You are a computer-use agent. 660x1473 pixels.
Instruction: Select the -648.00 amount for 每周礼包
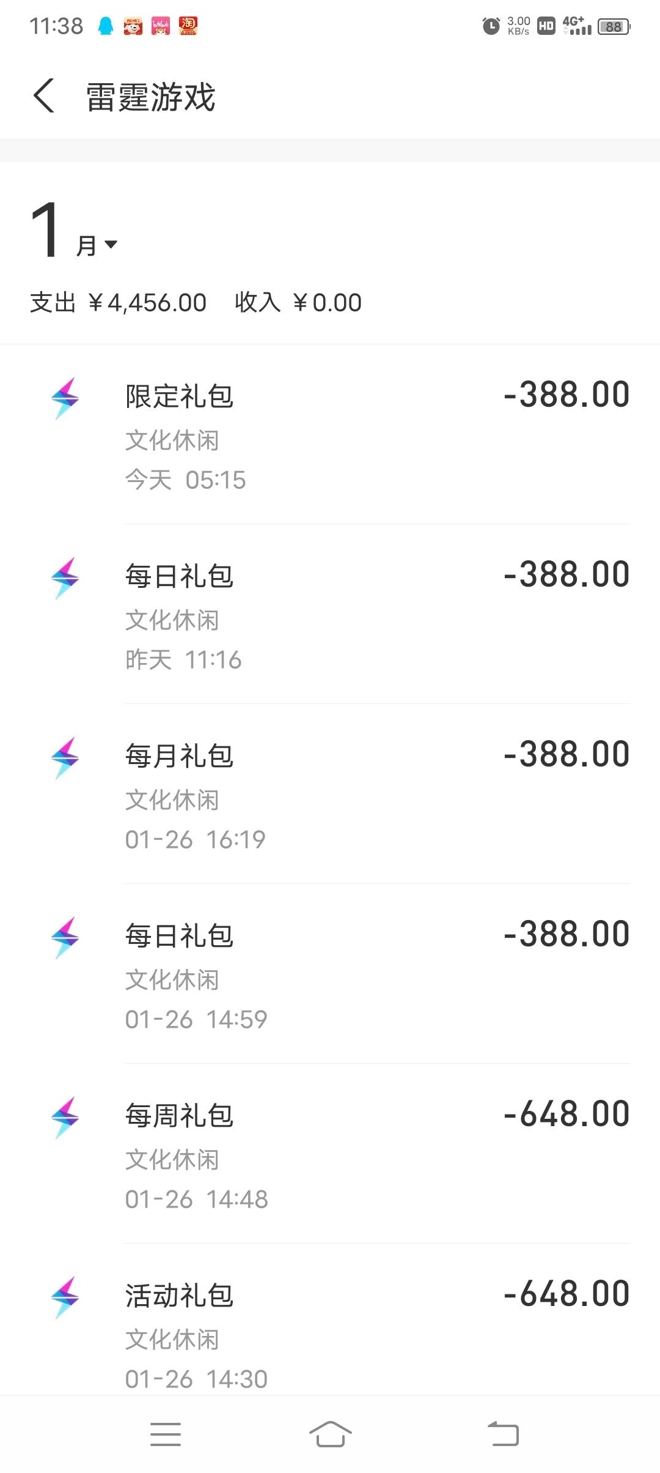pyautogui.click(x=566, y=1114)
